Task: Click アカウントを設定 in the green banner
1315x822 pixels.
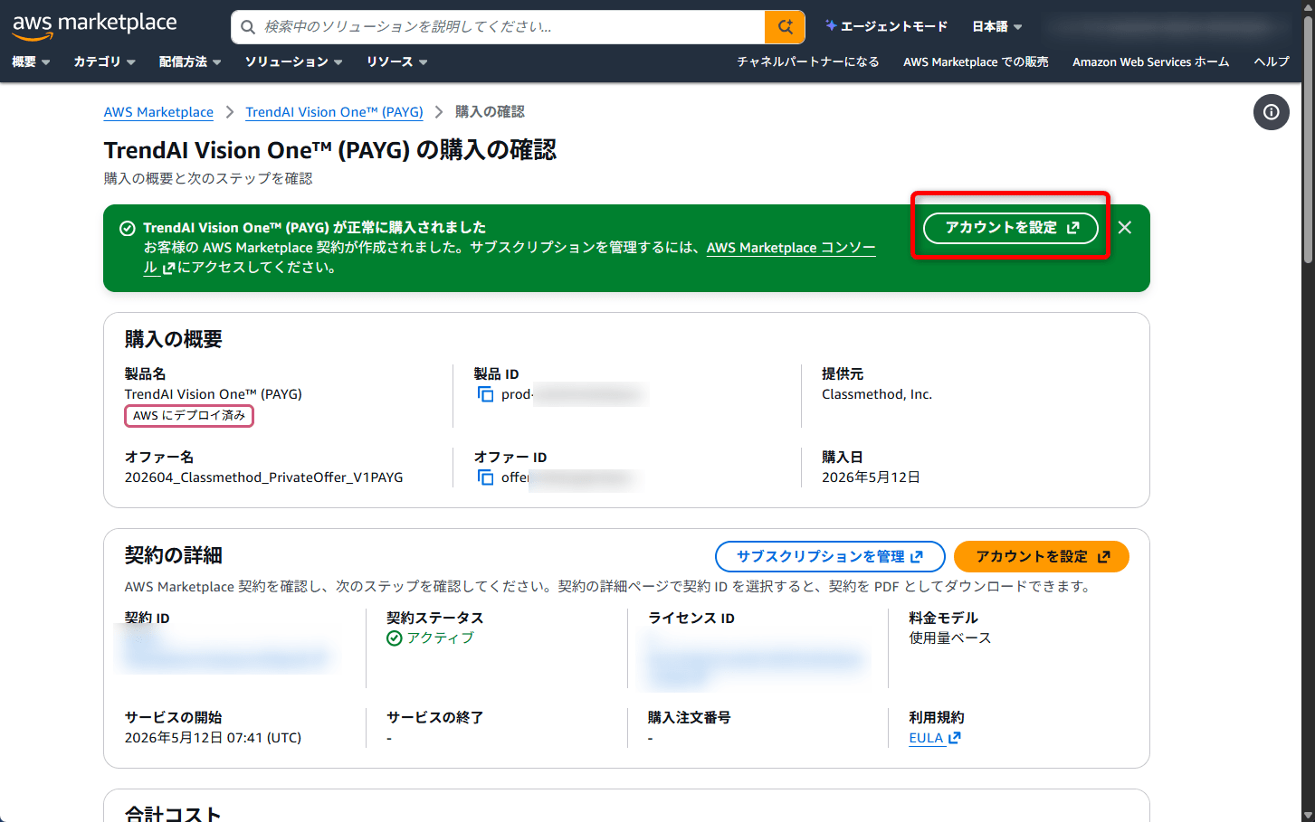Action: click(x=1011, y=228)
